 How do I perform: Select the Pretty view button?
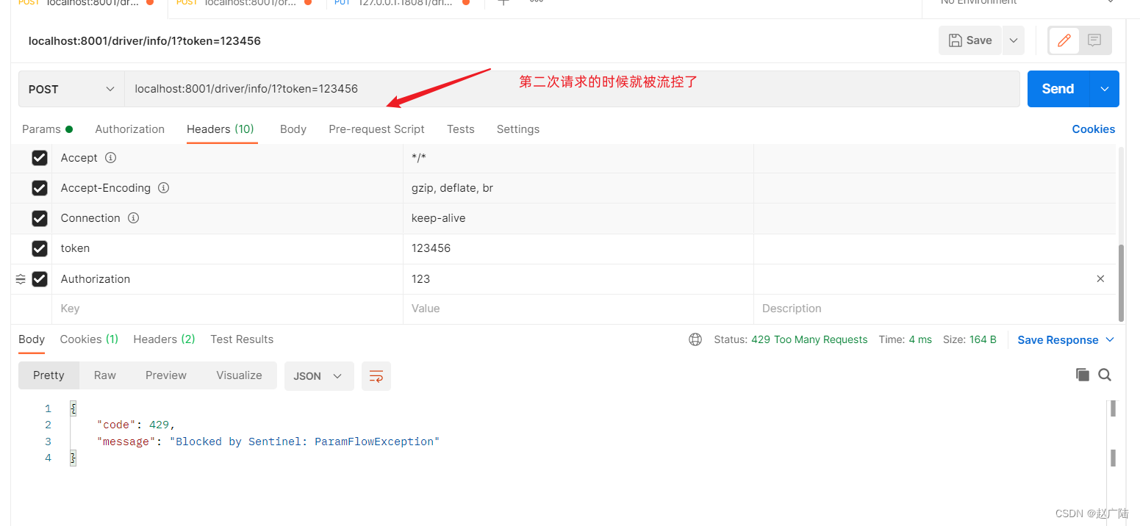point(49,375)
